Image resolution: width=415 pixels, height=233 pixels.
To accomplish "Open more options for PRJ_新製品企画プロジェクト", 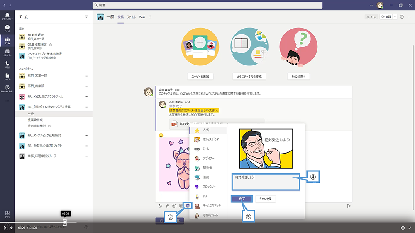I will (87, 146).
